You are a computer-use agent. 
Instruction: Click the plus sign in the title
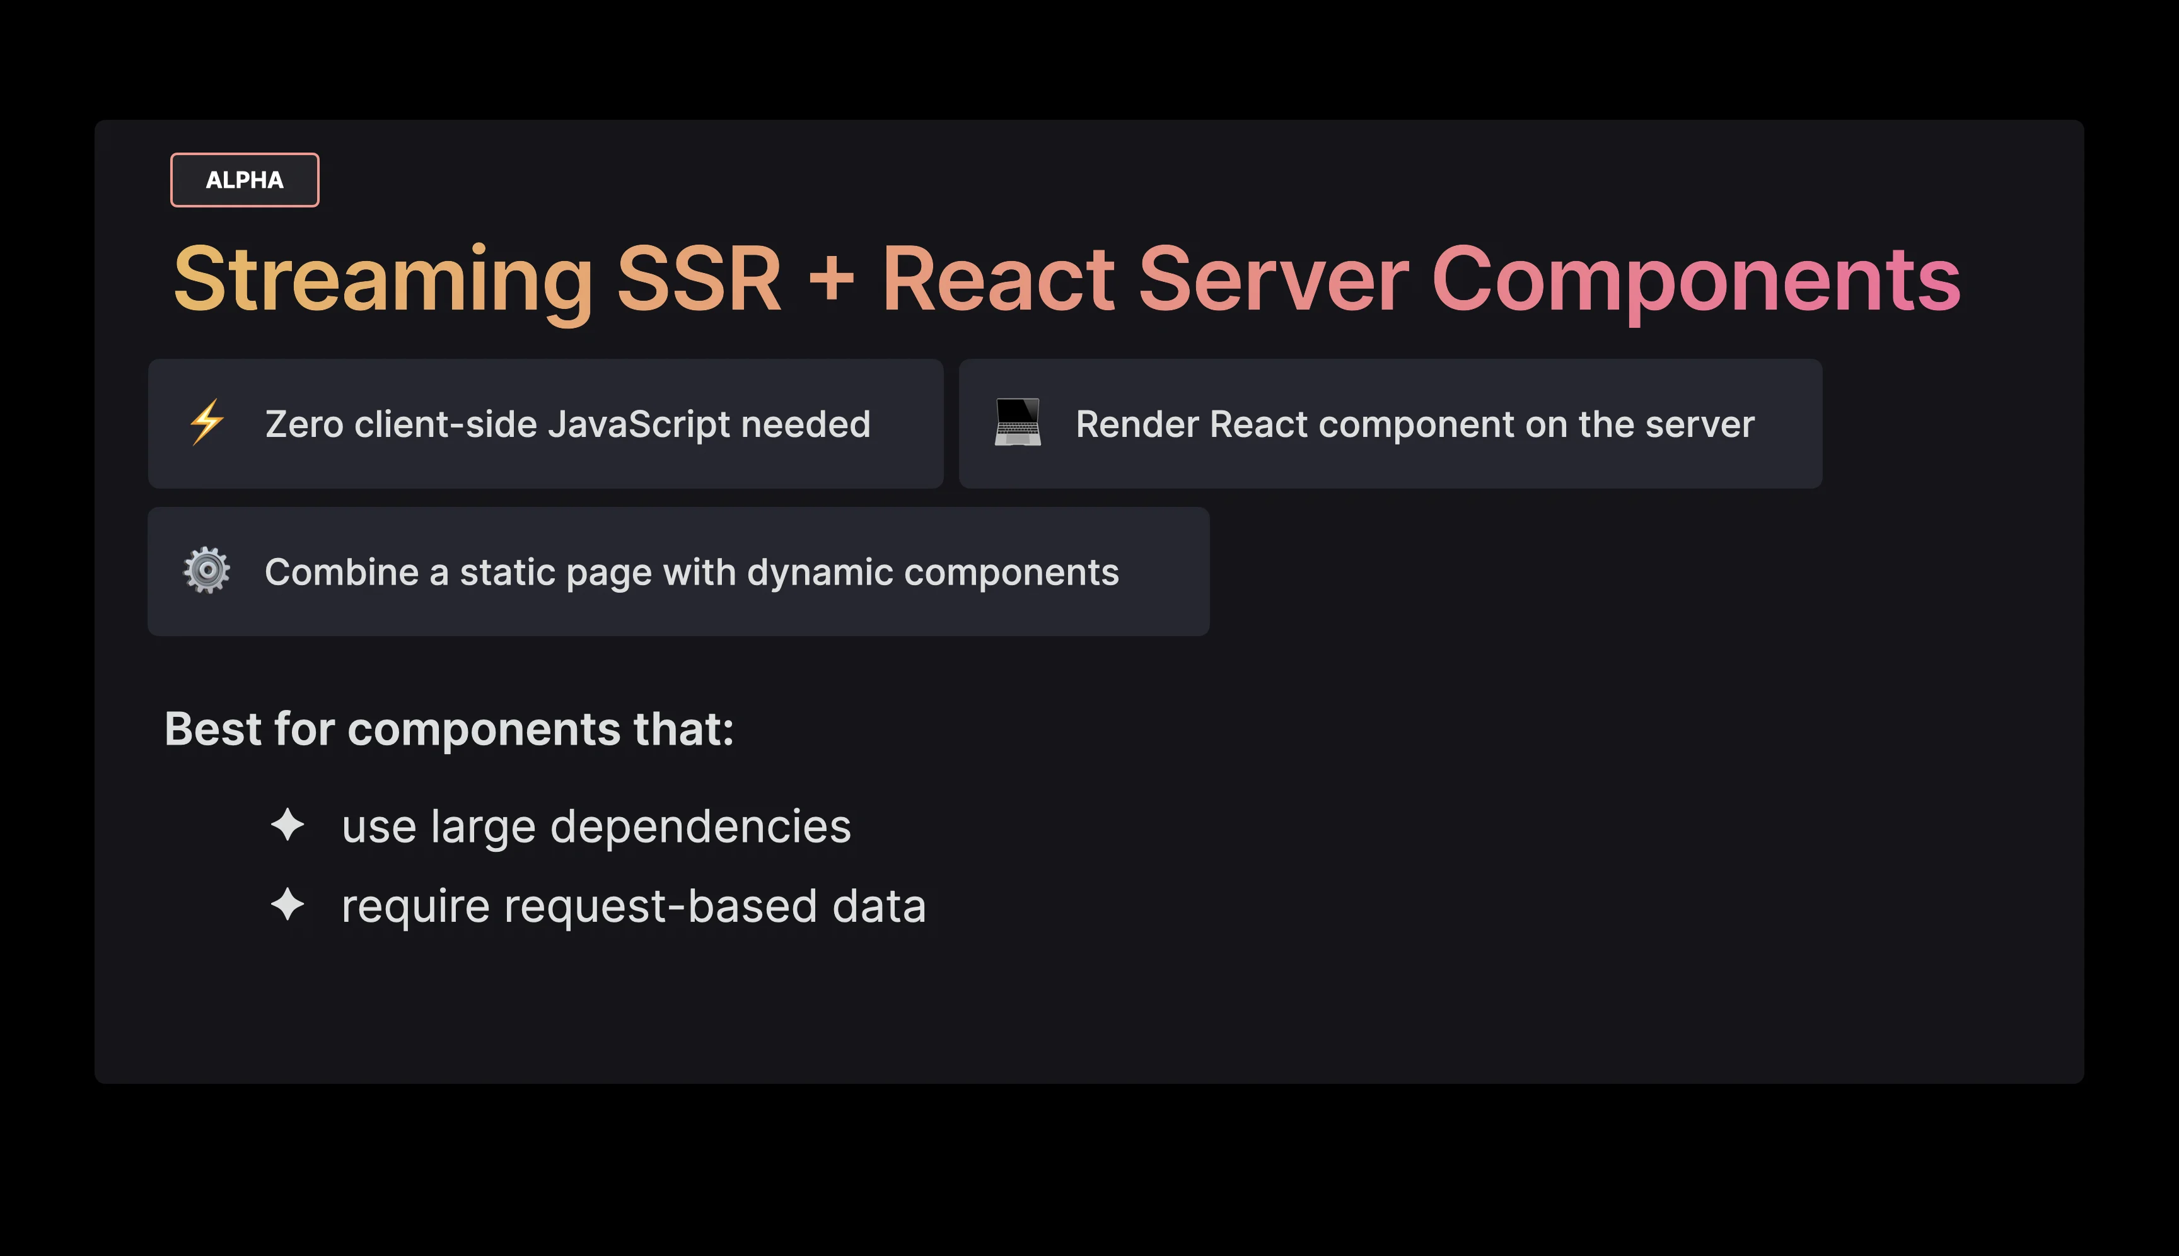pyautogui.click(x=831, y=279)
